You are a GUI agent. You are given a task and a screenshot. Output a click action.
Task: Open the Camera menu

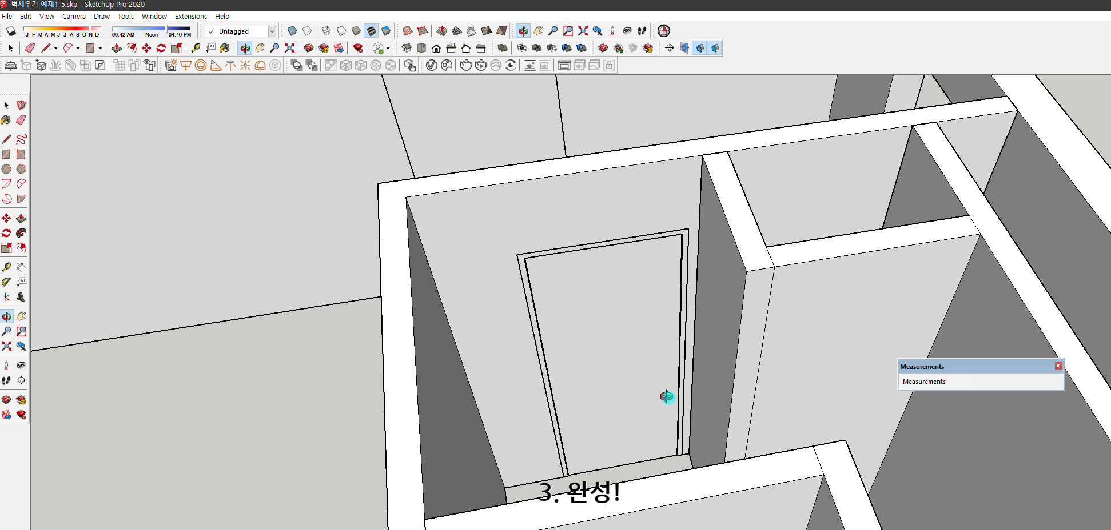pyautogui.click(x=74, y=17)
